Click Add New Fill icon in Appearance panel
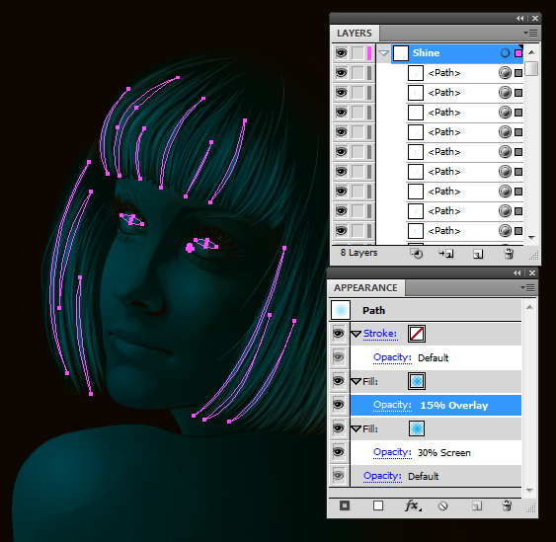The height and width of the screenshot is (542, 556). 378,505
